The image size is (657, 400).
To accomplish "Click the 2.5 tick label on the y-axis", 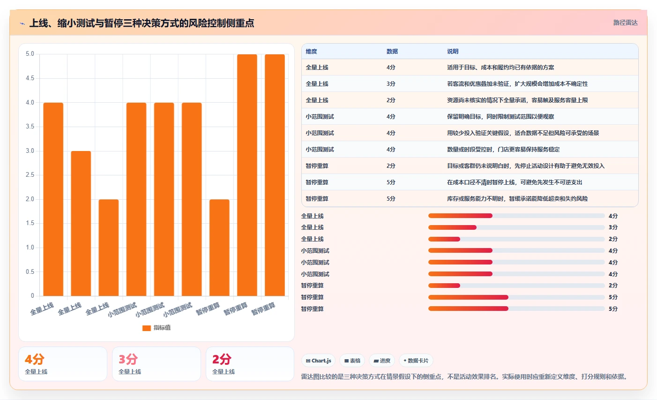I will pos(30,175).
